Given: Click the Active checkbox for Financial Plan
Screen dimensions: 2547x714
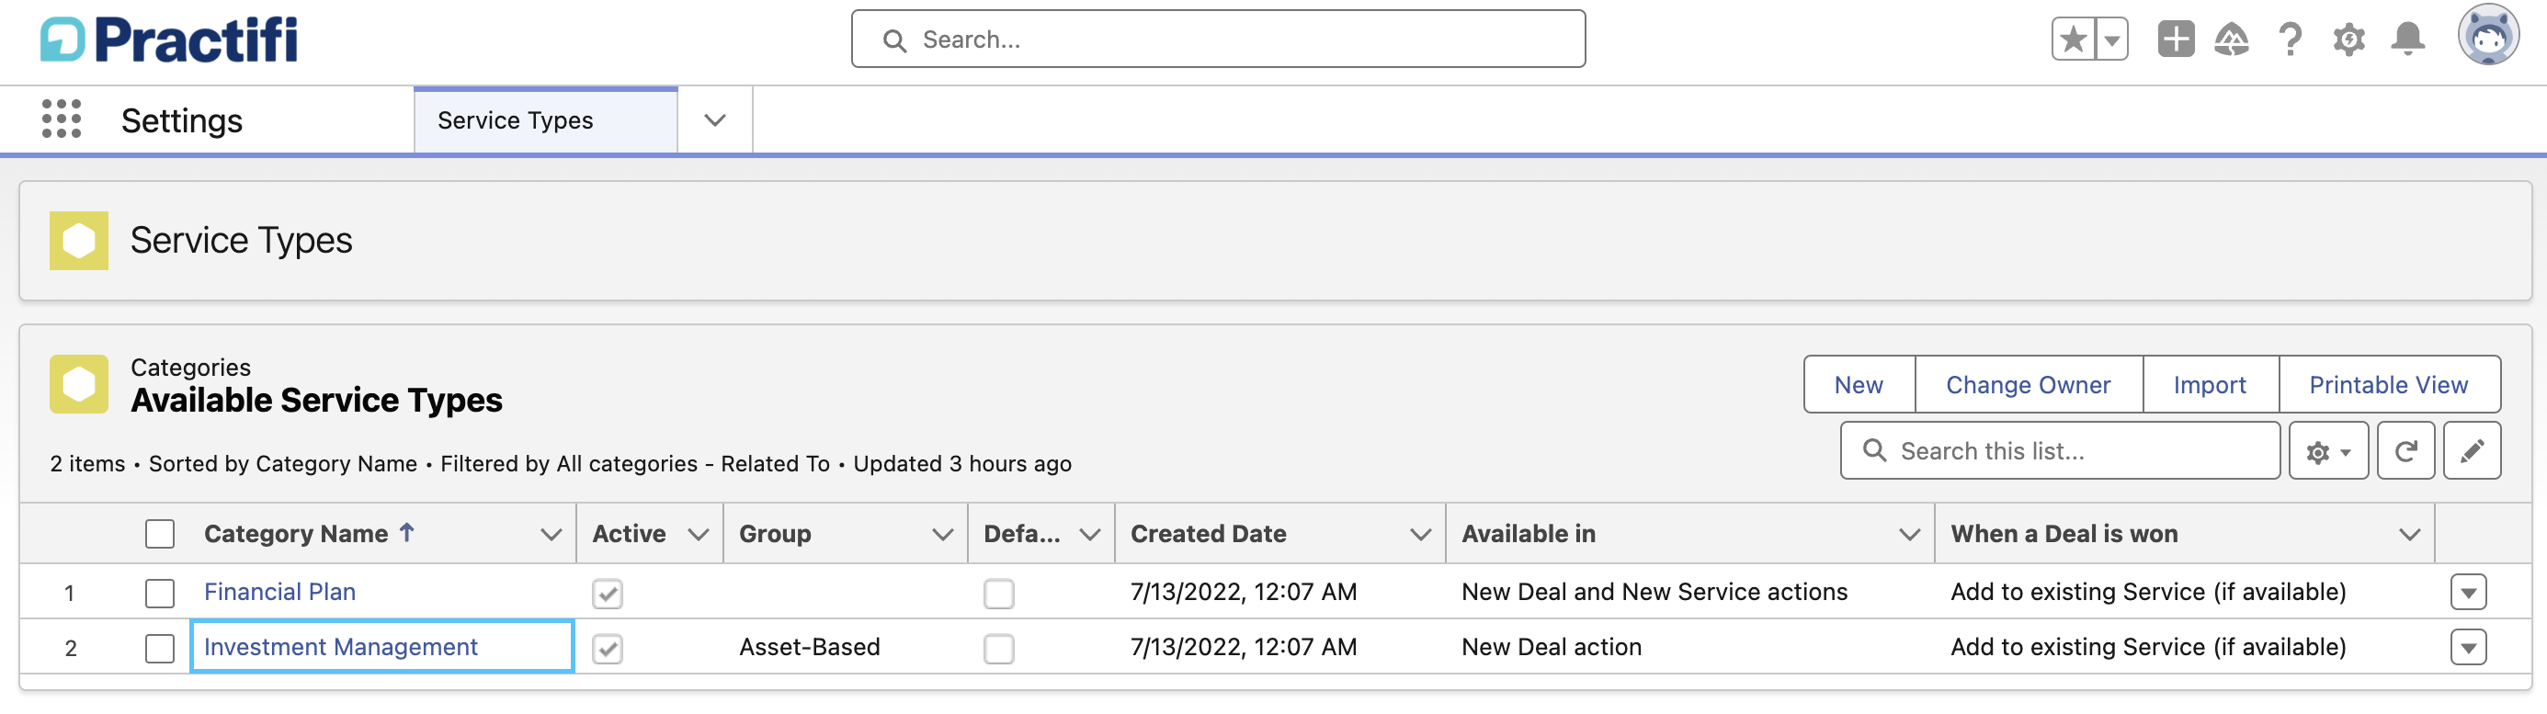Looking at the screenshot, I should tap(607, 595).
